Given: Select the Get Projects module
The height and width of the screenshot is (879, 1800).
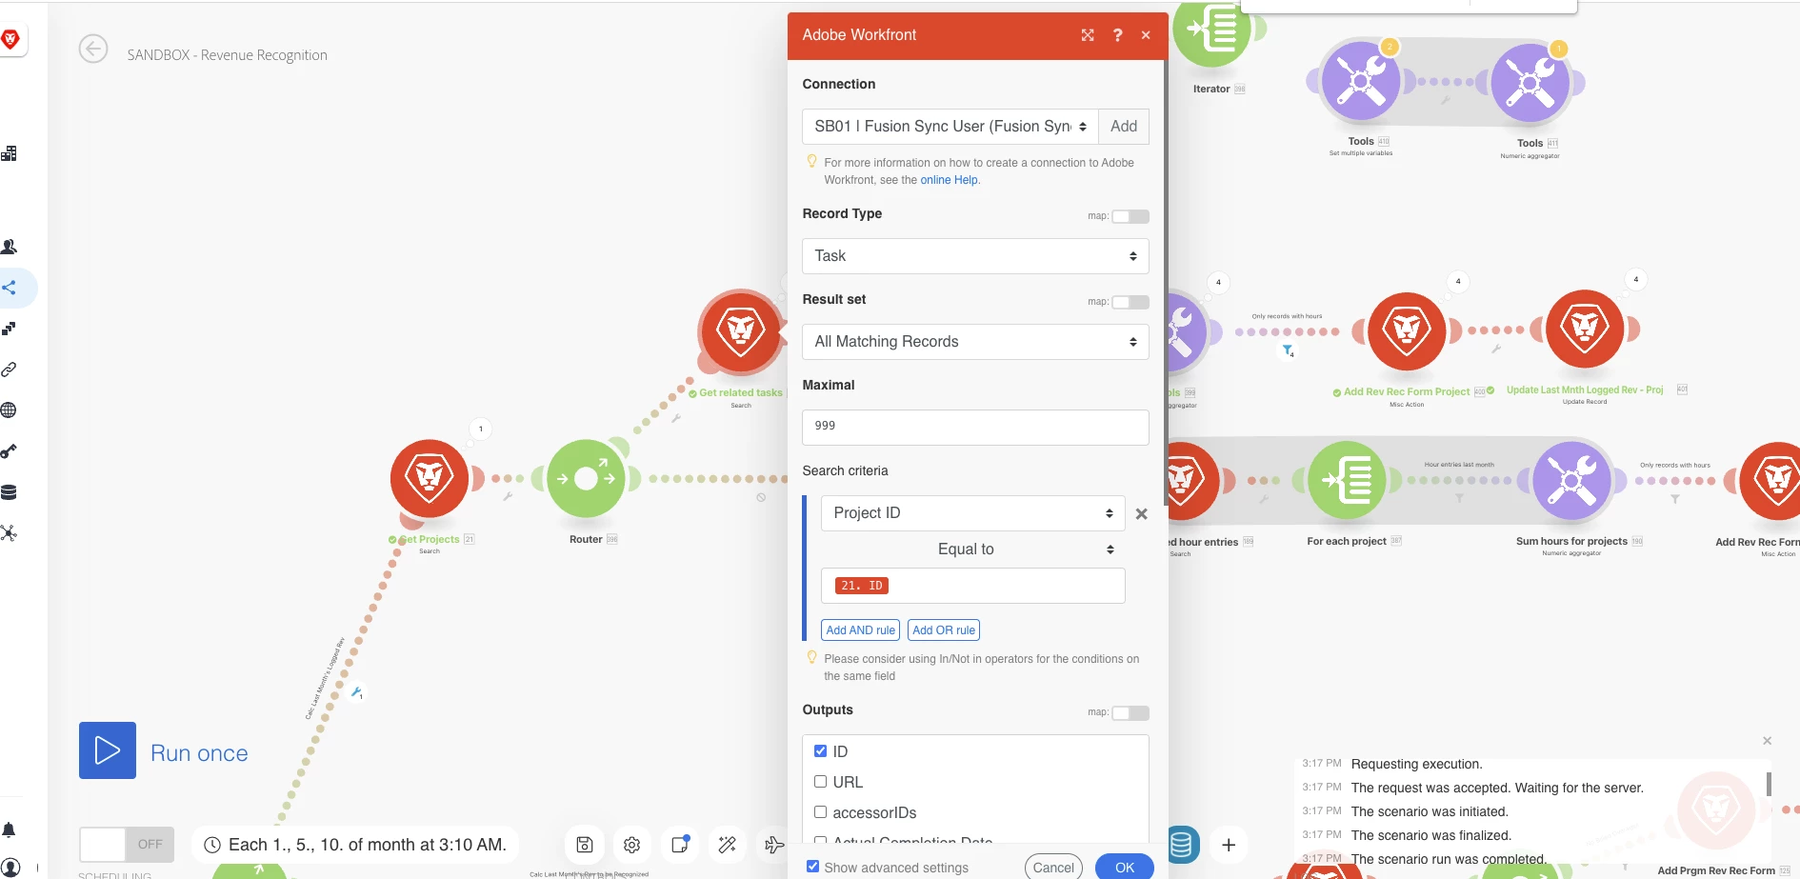Looking at the screenshot, I should point(430,478).
